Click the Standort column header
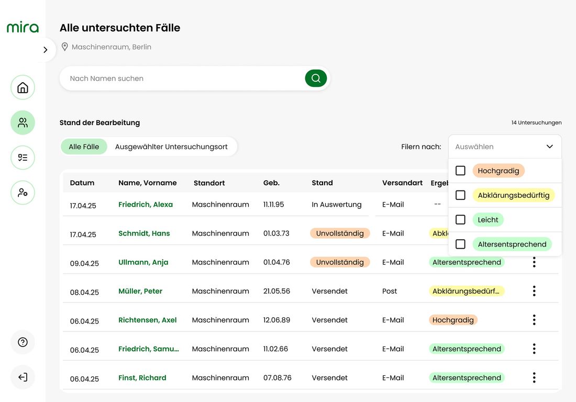The image size is (576, 402). (209, 183)
